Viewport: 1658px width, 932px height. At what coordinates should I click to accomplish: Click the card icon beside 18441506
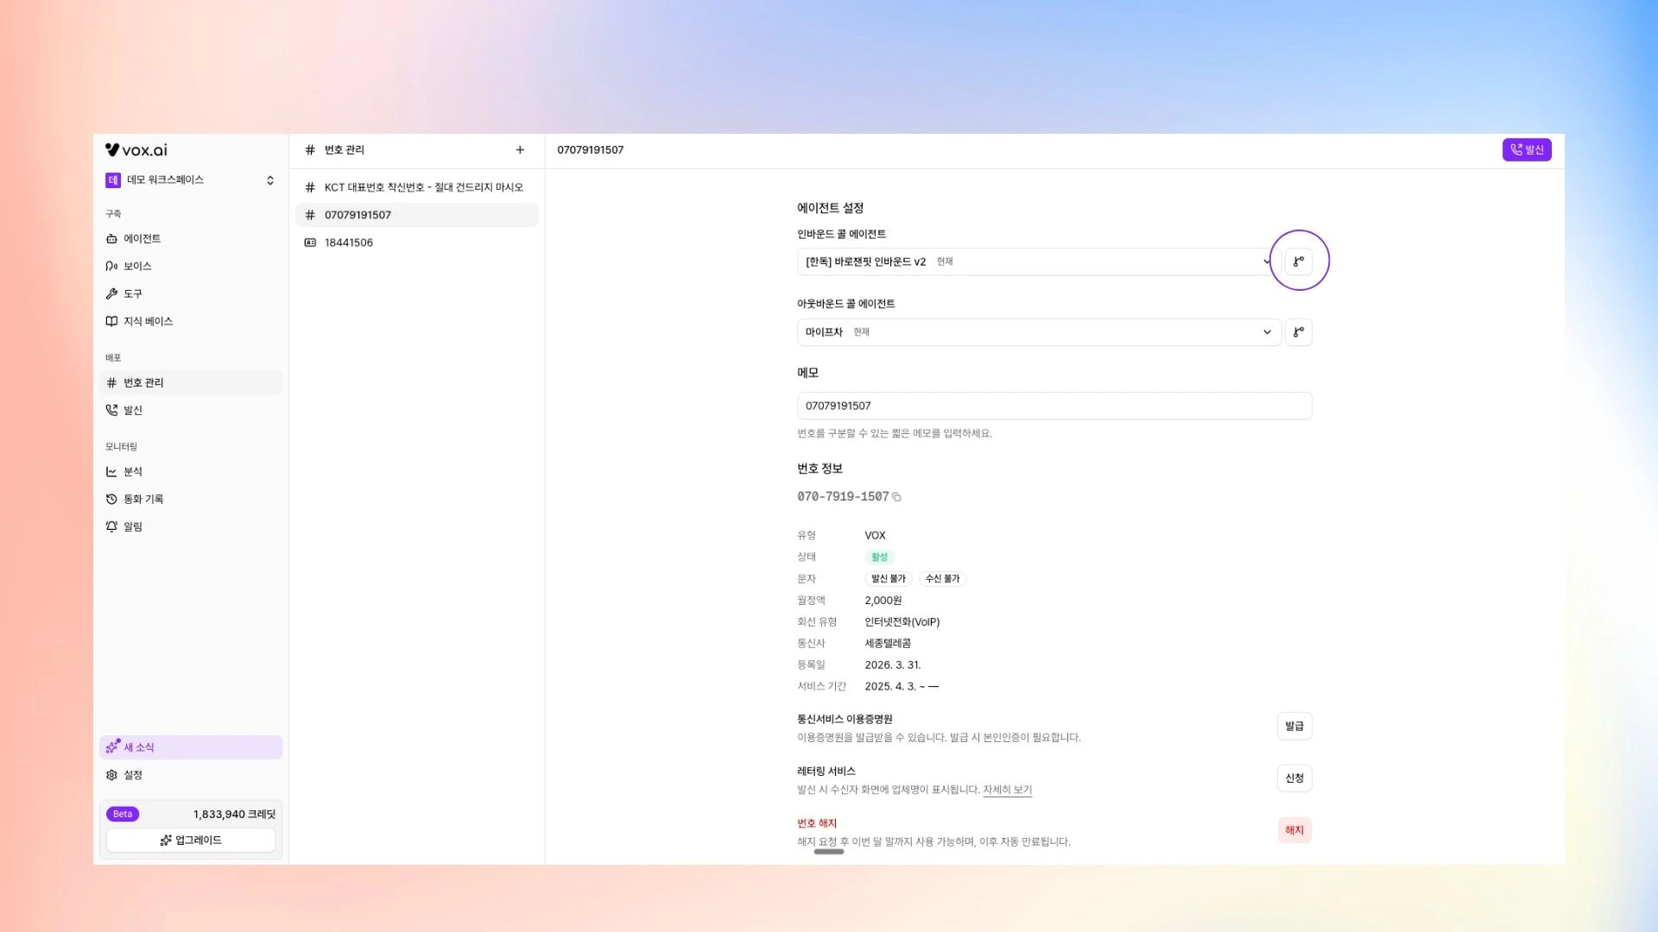(x=310, y=242)
